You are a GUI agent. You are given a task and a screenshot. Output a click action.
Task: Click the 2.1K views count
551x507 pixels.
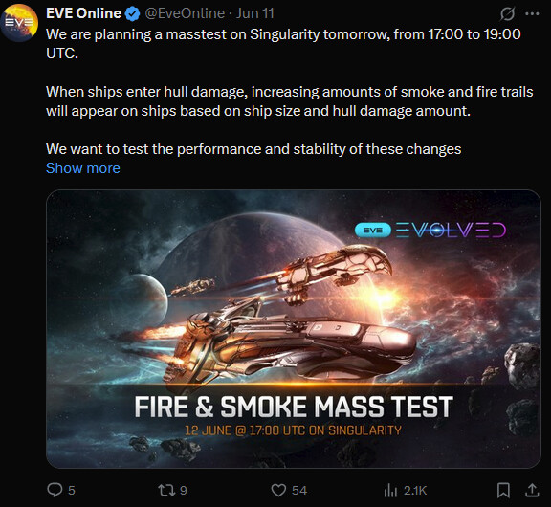(x=415, y=490)
